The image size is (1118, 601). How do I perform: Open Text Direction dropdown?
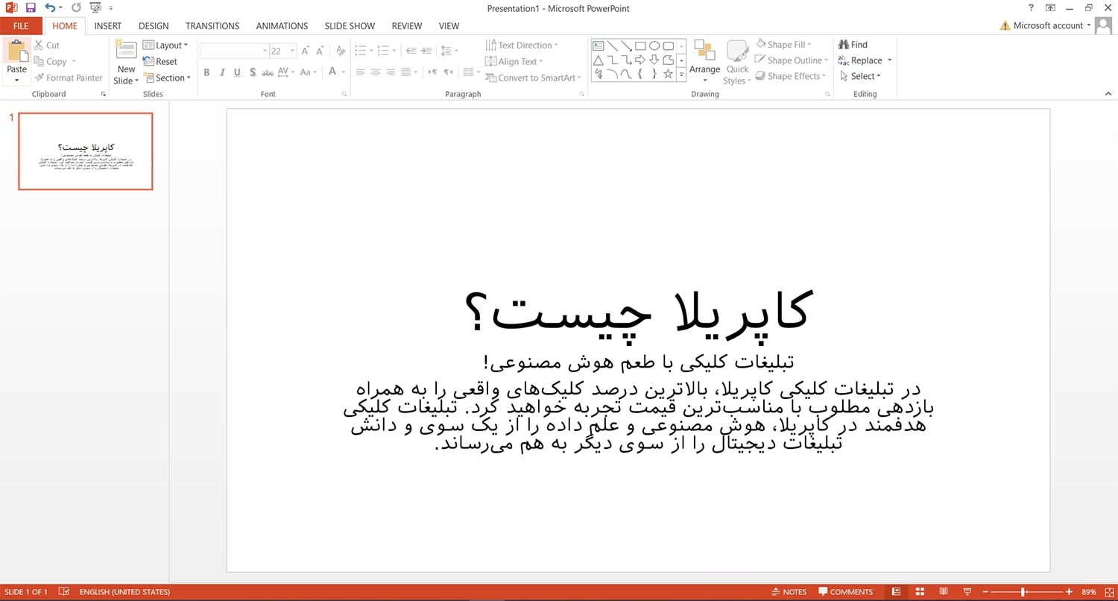click(521, 45)
